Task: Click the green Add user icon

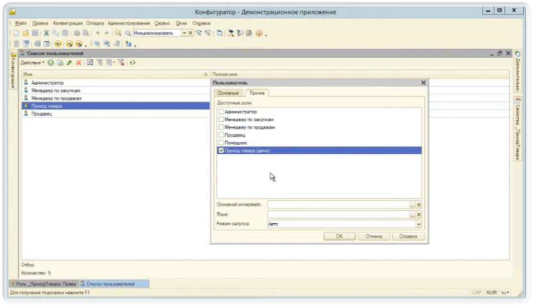Action: [51, 63]
